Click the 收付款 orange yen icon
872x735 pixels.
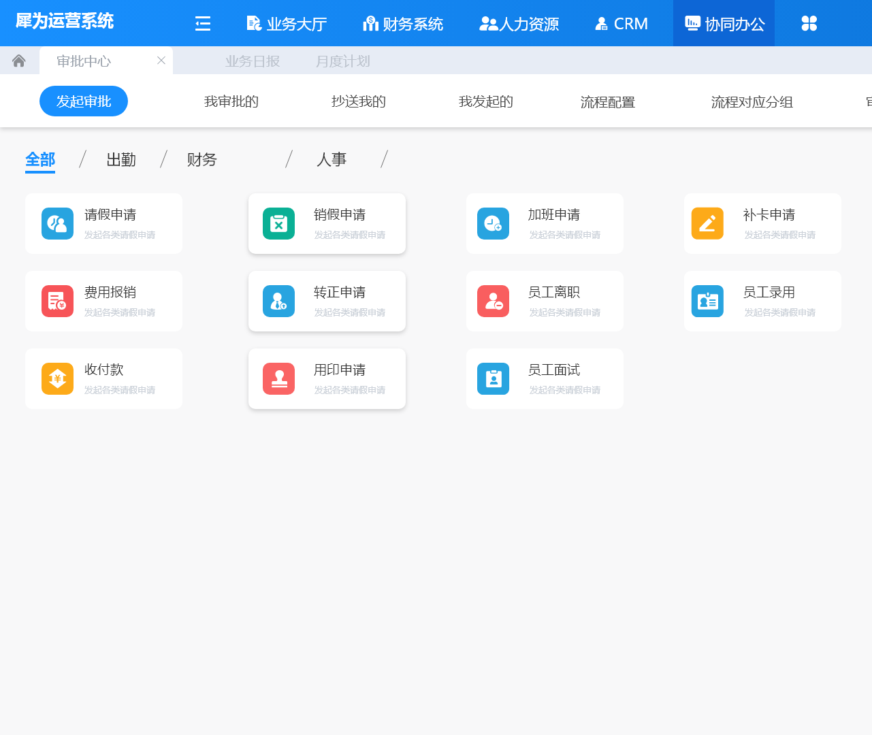(x=57, y=379)
